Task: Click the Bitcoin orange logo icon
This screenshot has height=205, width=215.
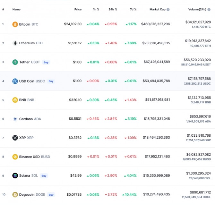Action: point(15,24)
